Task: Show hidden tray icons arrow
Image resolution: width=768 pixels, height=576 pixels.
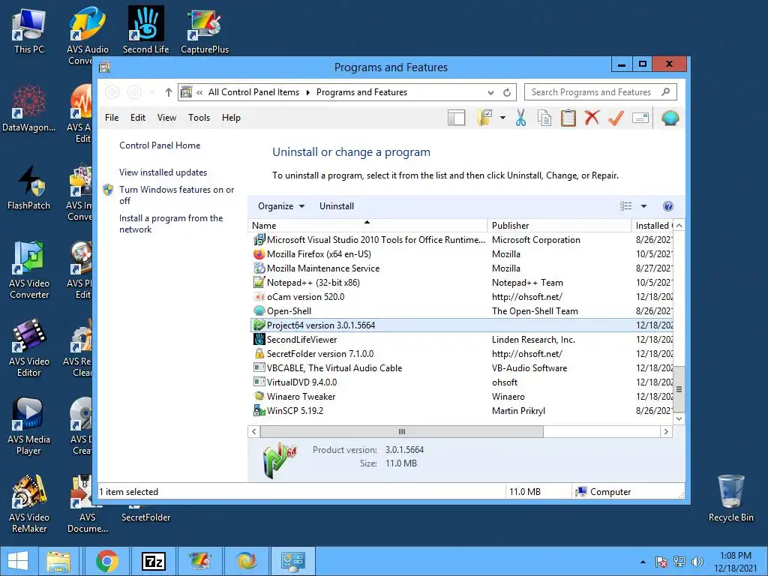Action: tap(643, 562)
